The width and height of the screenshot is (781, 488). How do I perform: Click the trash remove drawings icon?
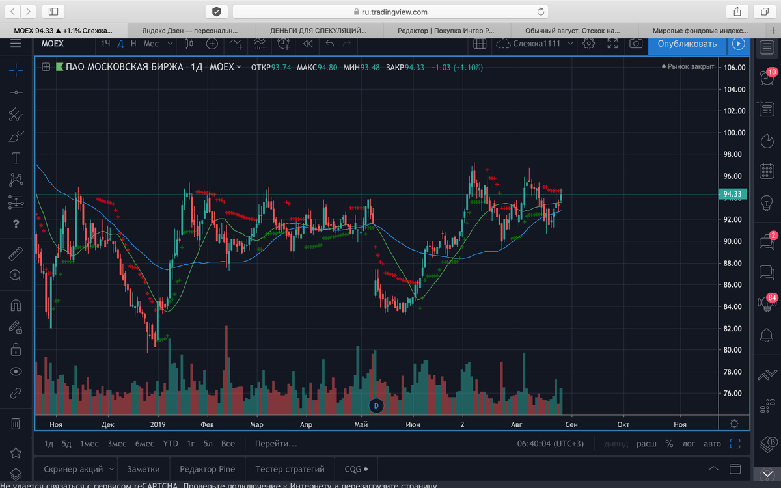pyautogui.click(x=16, y=424)
